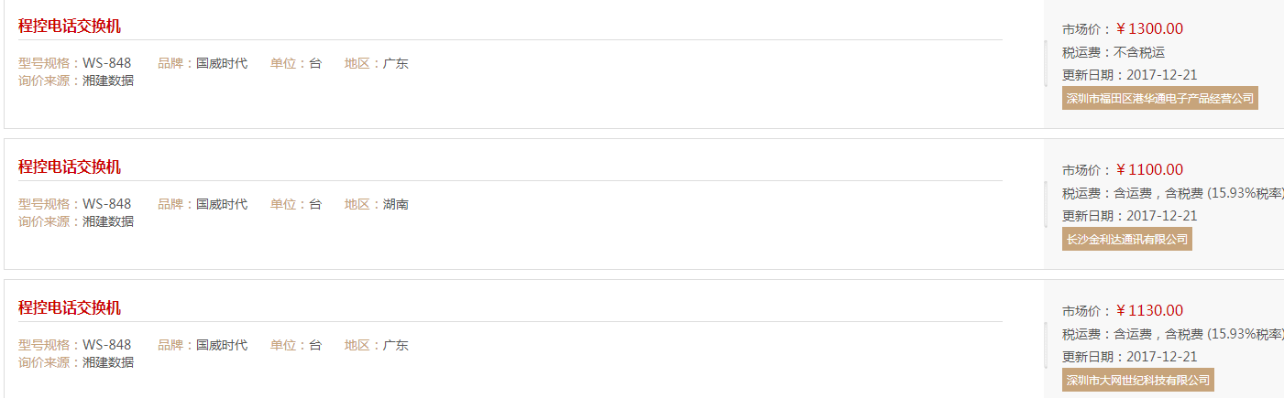Open the 程控电话交换机 listing priced ¥1300.00

click(70, 26)
